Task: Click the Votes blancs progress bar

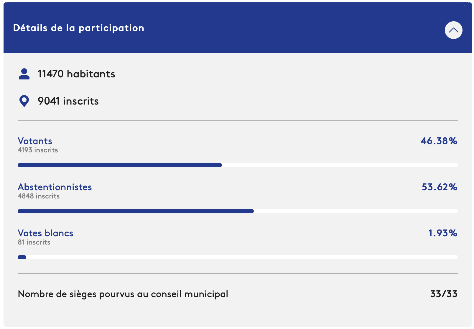Action: click(x=238, y=257)
